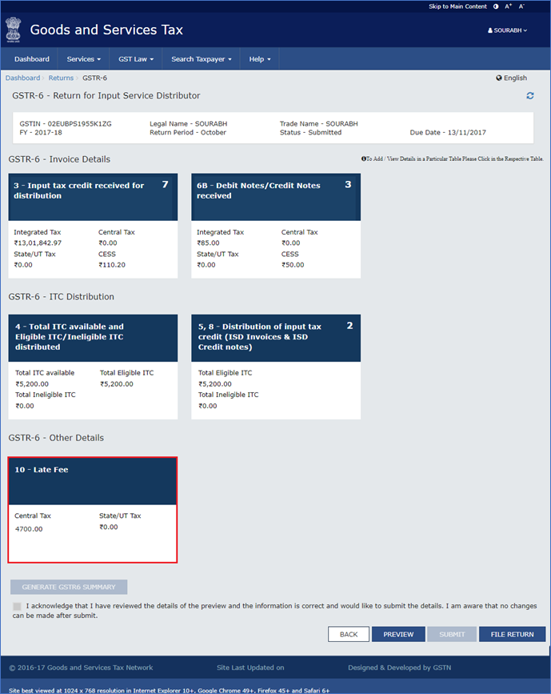Screen dimensions: 551x694
Task: Click the GSTR-6 breadcrumb text
Action: tap(94, 78)
